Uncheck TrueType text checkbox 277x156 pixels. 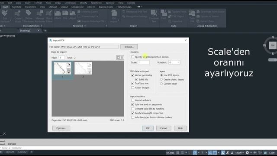(x=133, y=83)
